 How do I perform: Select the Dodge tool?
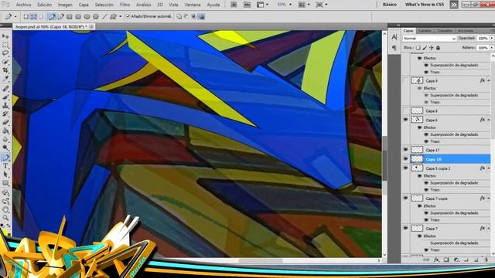point(5,147)
